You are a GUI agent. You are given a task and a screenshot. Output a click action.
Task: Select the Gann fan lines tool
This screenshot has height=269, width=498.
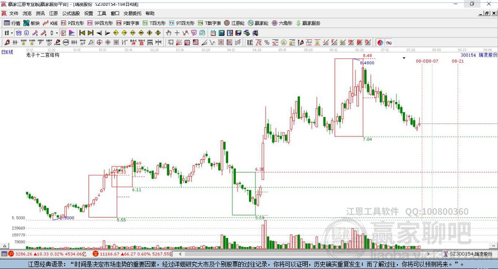click(x=179, y=42)
